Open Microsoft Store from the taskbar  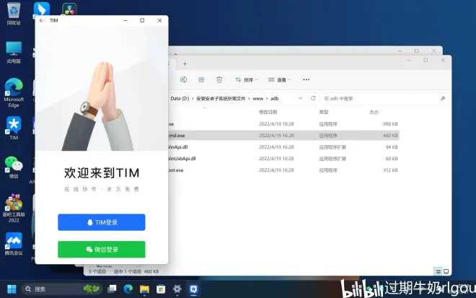(x=161, y=289)
